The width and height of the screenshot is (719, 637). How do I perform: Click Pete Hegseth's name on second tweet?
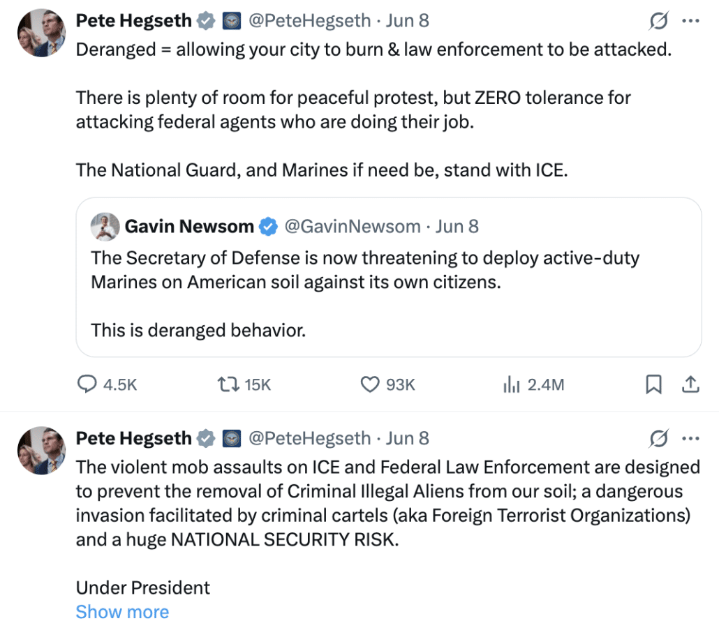click(x=133, y=438)
